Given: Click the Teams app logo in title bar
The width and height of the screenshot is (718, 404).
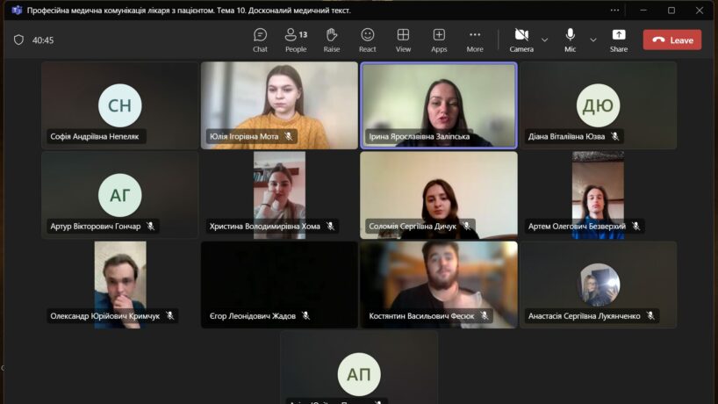Looking at the screenshot, I should (x=16, y=11).
